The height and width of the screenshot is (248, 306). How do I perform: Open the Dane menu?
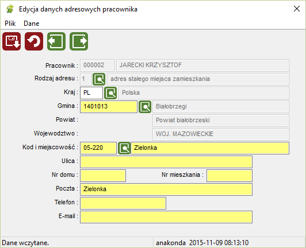tap(32, 24)
